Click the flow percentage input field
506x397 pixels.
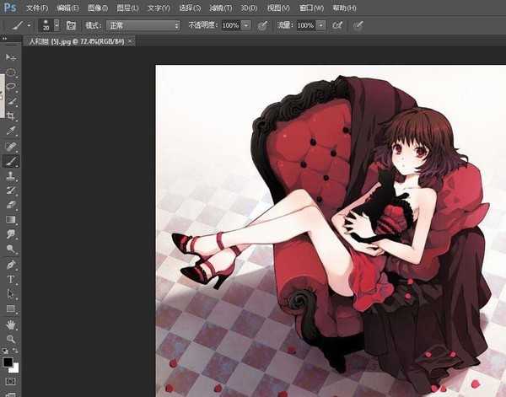[x=304, y=25]
